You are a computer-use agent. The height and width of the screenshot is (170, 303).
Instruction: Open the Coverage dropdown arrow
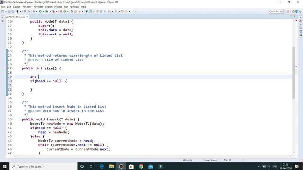[x=50, y=11]
